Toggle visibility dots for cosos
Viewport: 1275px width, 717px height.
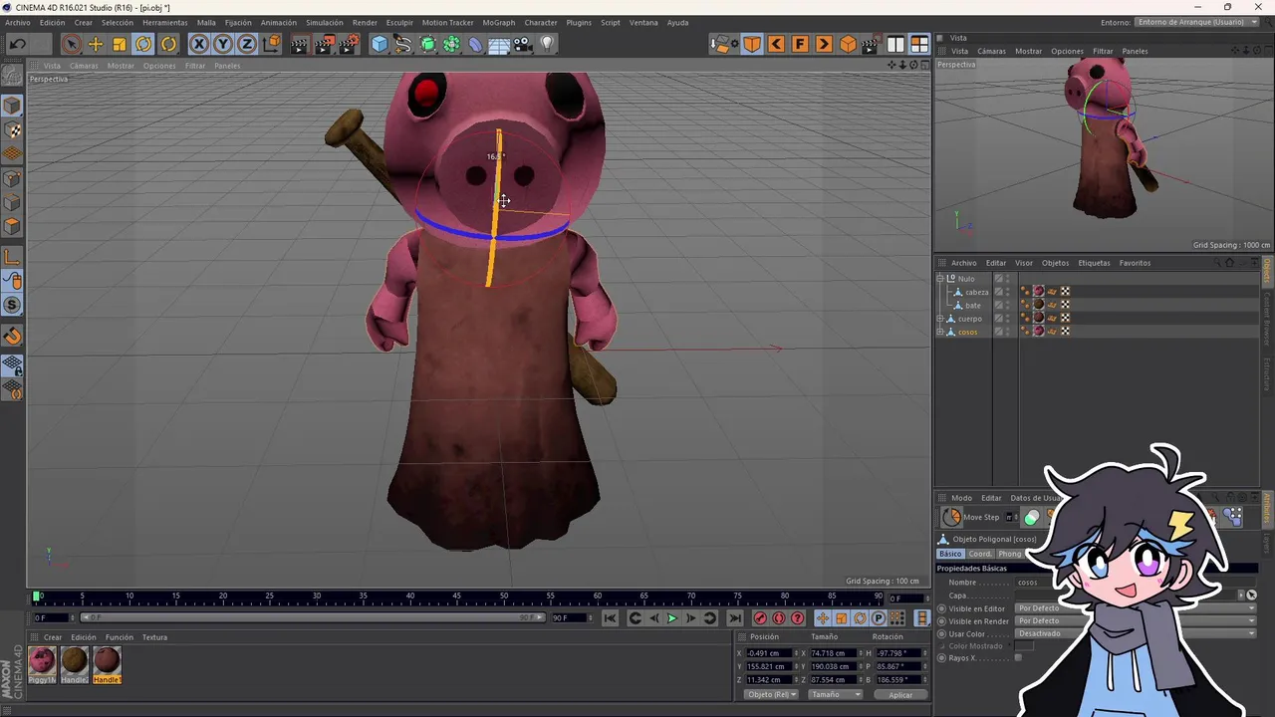[1007, 332]
